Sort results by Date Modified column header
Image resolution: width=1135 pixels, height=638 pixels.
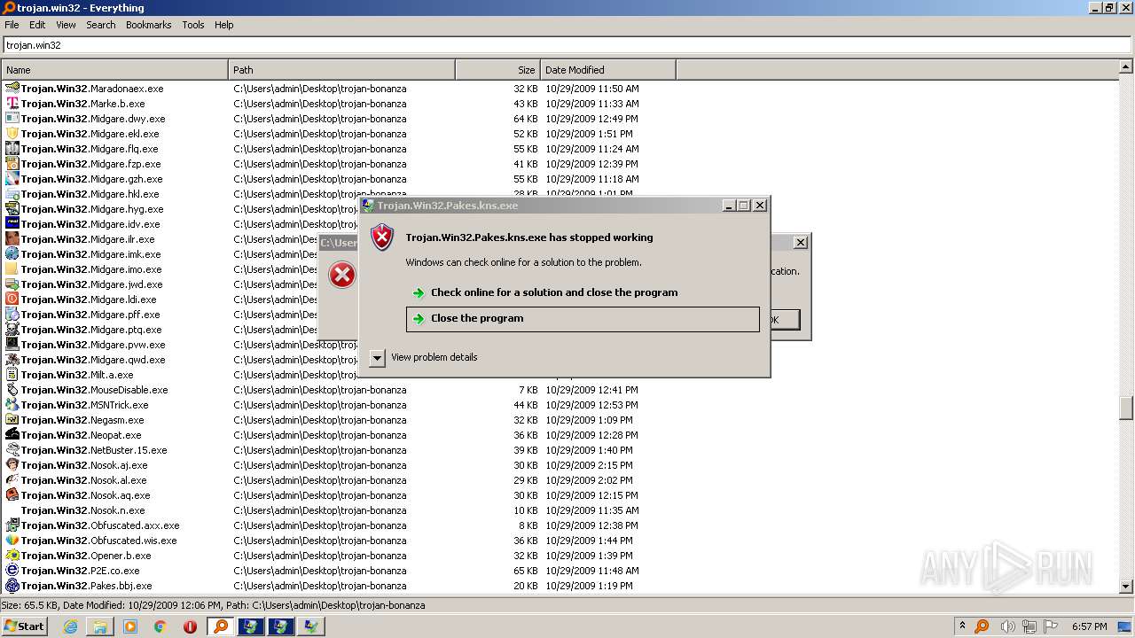[607, 70]
